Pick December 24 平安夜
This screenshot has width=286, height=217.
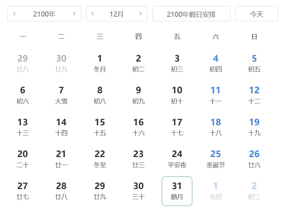click(177, 159)
